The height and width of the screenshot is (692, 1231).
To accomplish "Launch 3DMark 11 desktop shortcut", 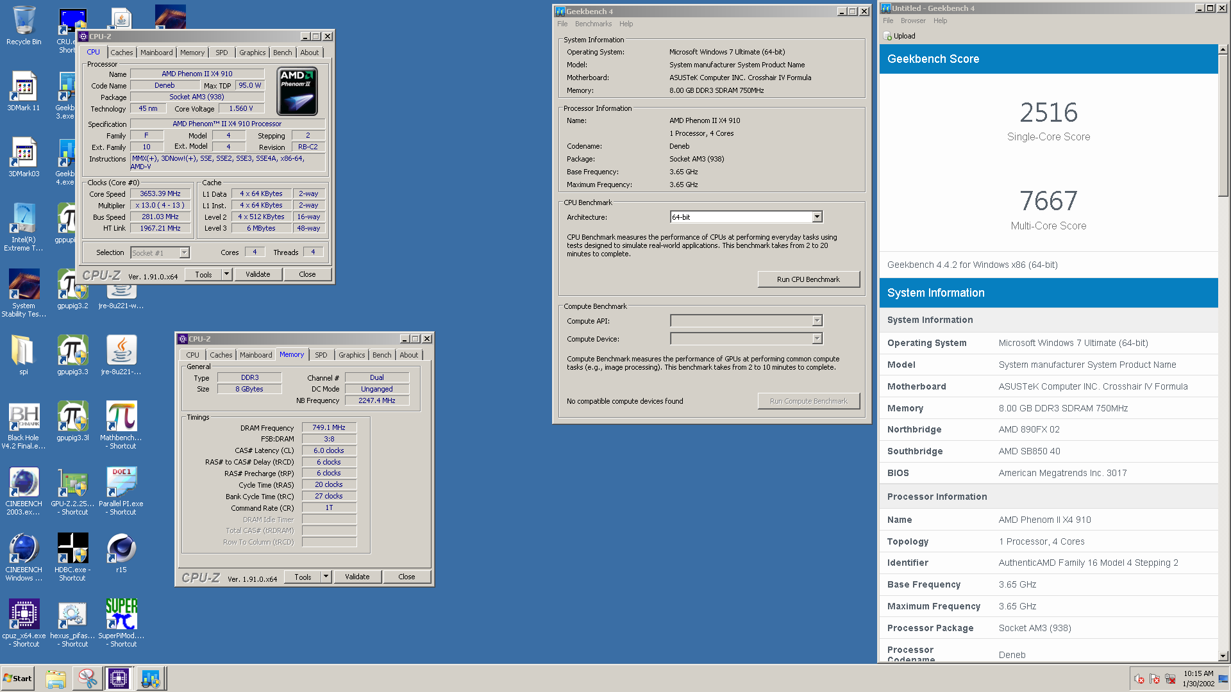I will pos(24,91).
